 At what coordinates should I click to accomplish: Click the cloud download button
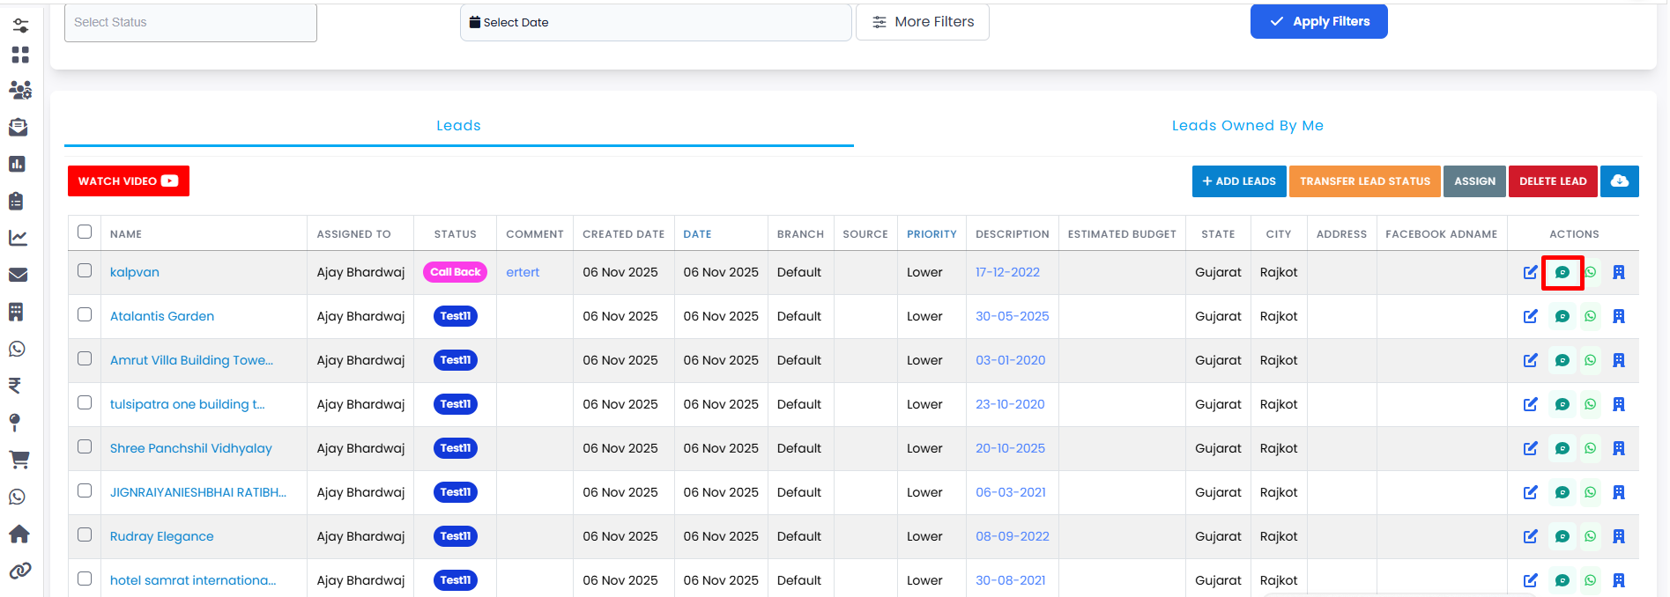click(x=1619, y=181)
